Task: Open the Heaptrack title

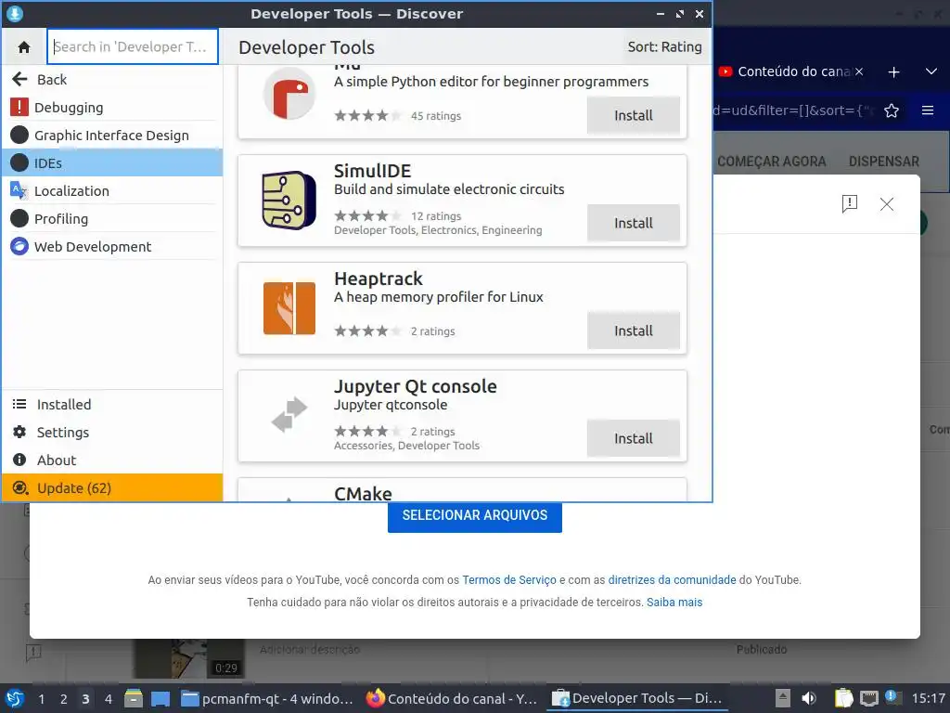Action: (379, 279)
